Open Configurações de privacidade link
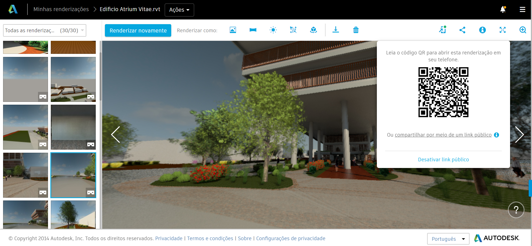The width and height of the screenshot is (532, 246). pos(291,239)
